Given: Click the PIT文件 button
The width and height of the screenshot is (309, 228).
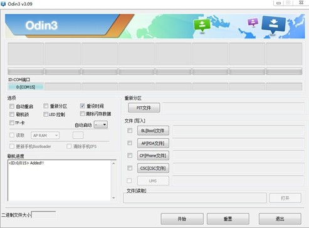Looking at the screenshot, I should [144, 108].
